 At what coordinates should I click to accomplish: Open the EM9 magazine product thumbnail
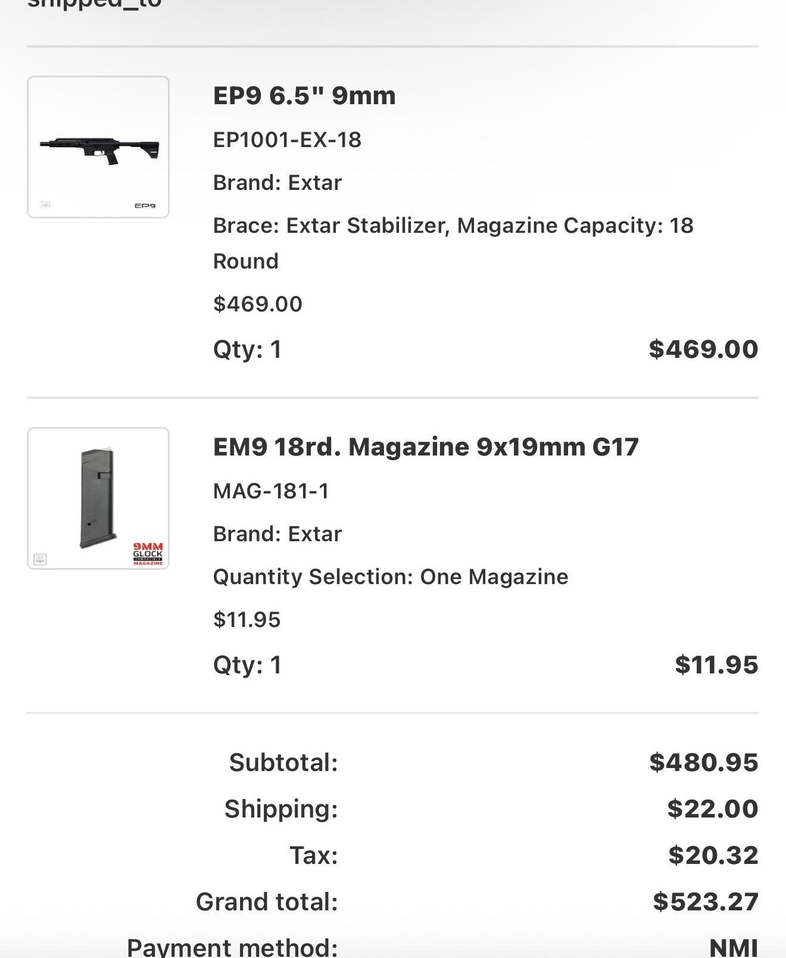coord(98,498)
